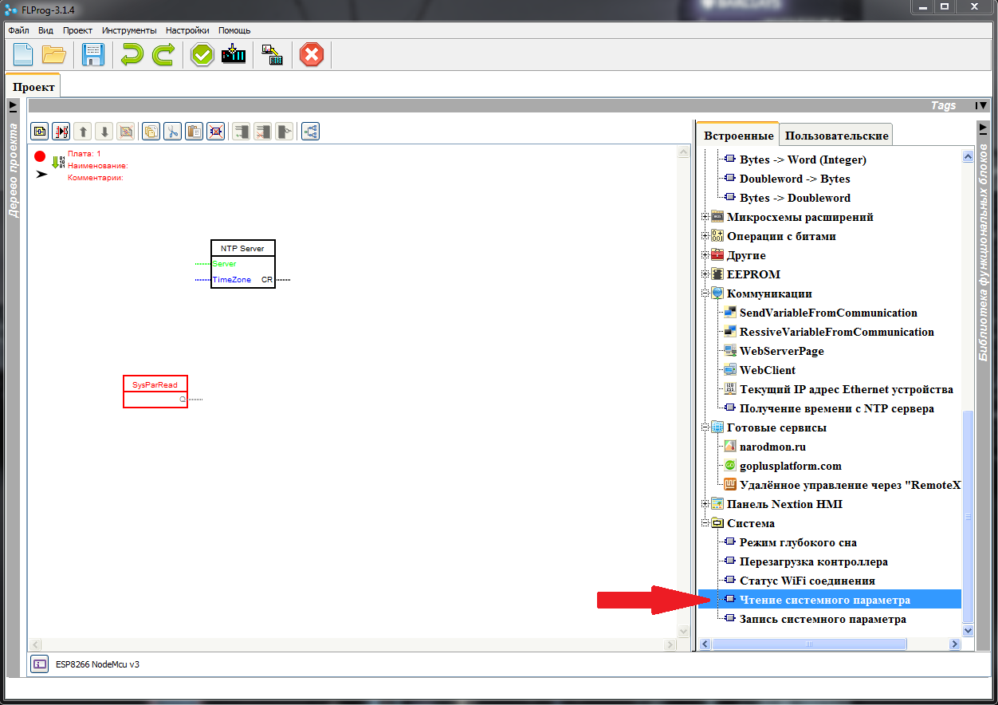Select Bytes -> Word (Integer) block
The height and width of the screenshot is (705, 998).
(803, 160)
